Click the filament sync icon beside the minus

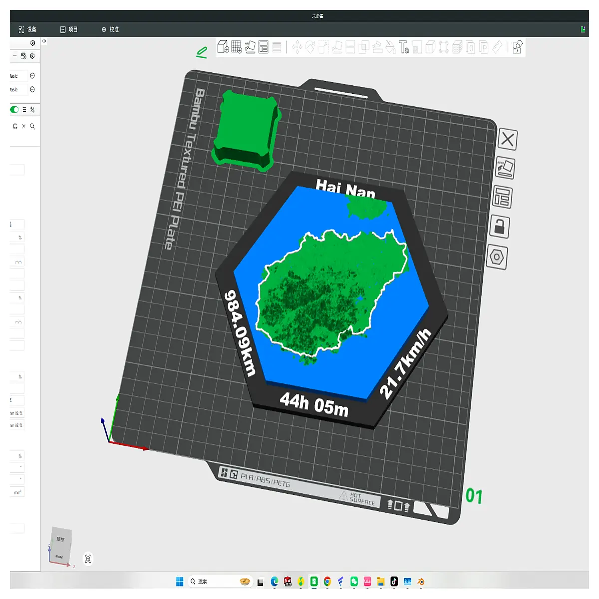coord(23,56)
